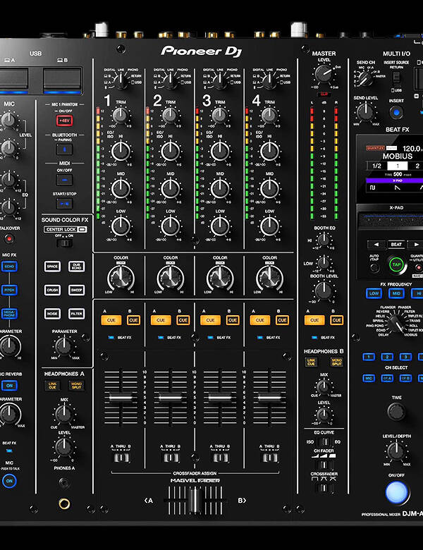Toggle the red TALKOVER button

9,239
